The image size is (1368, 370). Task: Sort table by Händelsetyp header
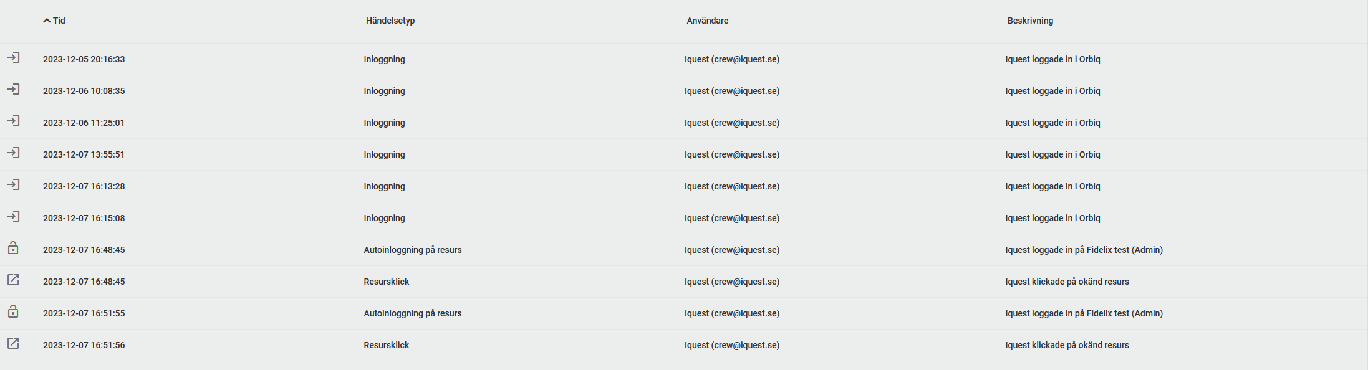pos(390,21)
